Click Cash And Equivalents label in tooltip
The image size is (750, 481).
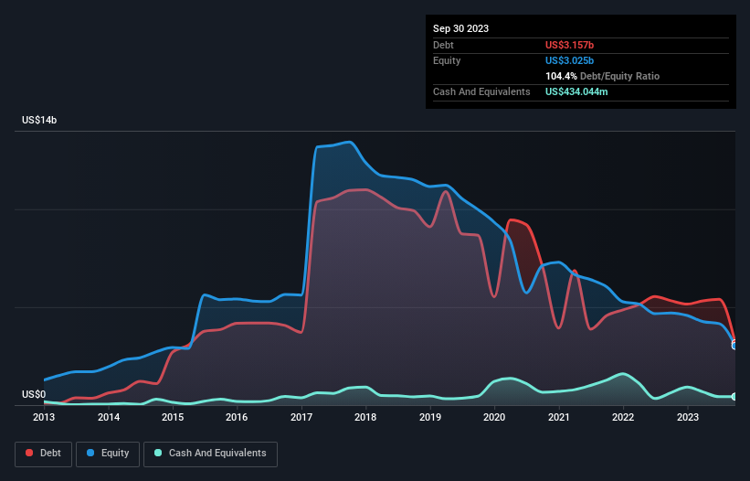[481, 91]
